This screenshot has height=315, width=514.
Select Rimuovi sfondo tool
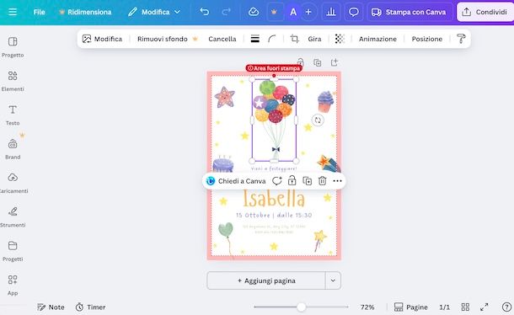(167, 39)
